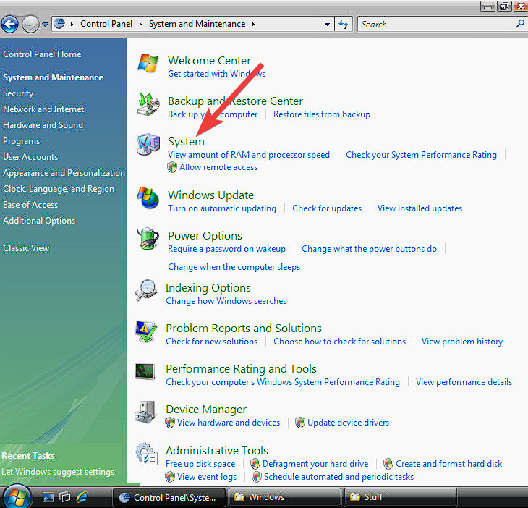Click the Power Options battery icon

pyautogui.click(x=148, y=239)
